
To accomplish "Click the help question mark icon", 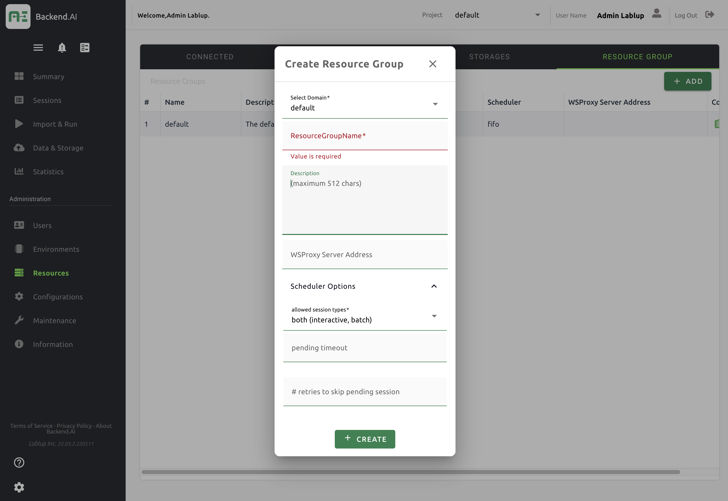I will tap(19, 462).
